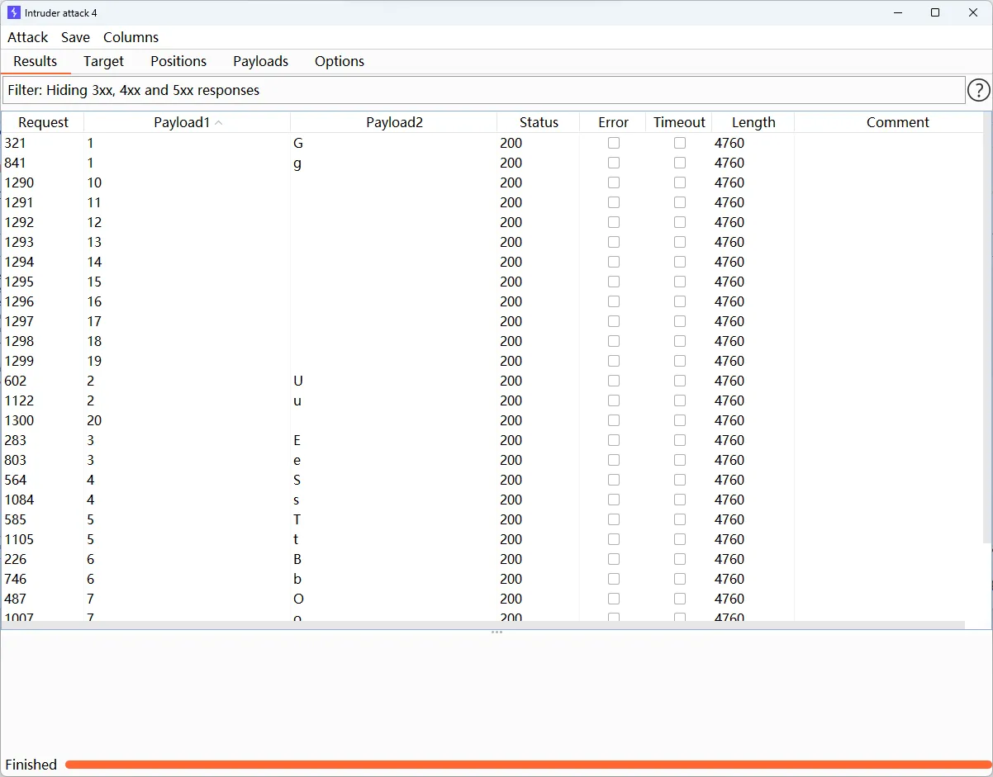Toggle Error checkbox for request 321
993x777 pixels.
(x=613, y=143)
